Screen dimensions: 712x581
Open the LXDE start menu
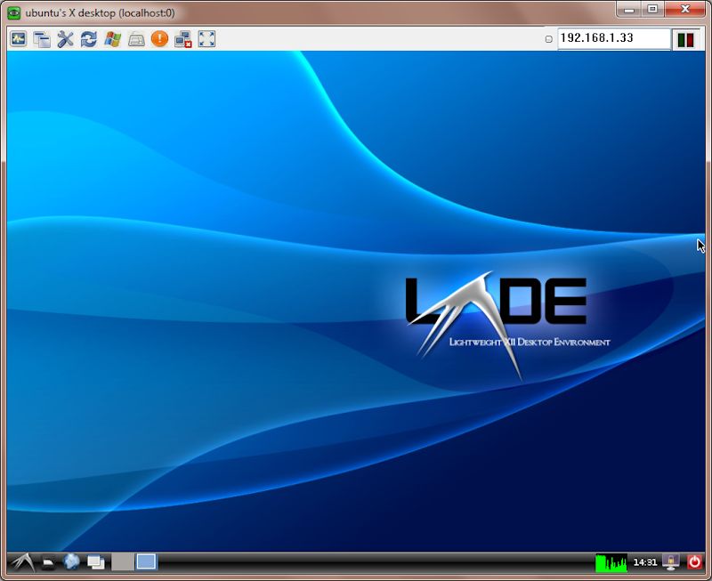23,562
